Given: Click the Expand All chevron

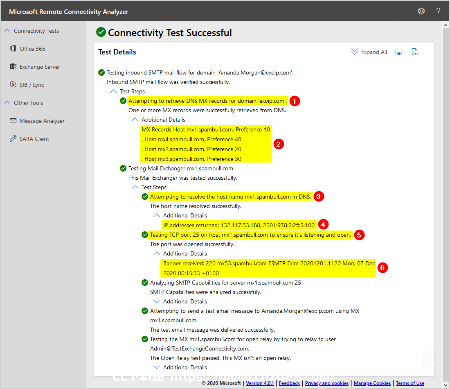Looking at the screenshot, I should click(355, 52).
